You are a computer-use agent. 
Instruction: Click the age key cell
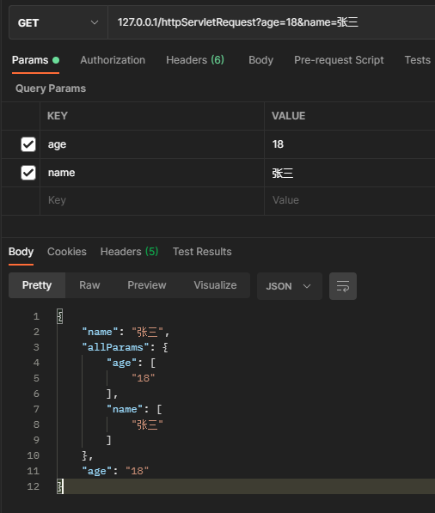(x=152, y=144)
